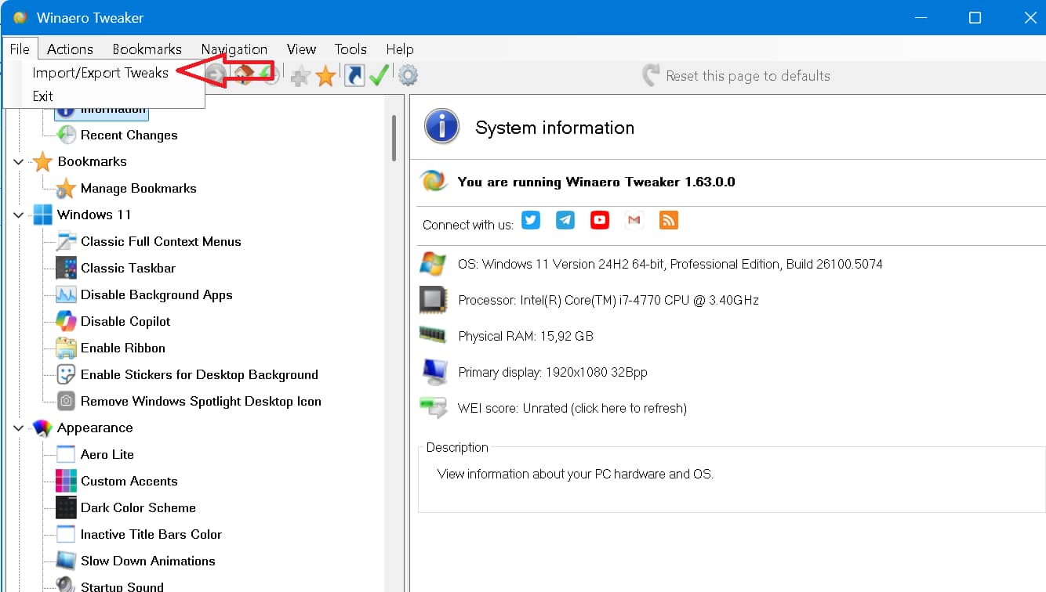1046x592 pixels.
Task: Select Classic Full Context Menus
Action: pos(161,241)
